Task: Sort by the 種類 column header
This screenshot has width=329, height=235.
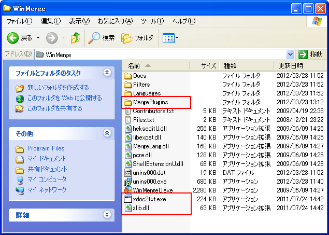Action: (x=246, y=66)
